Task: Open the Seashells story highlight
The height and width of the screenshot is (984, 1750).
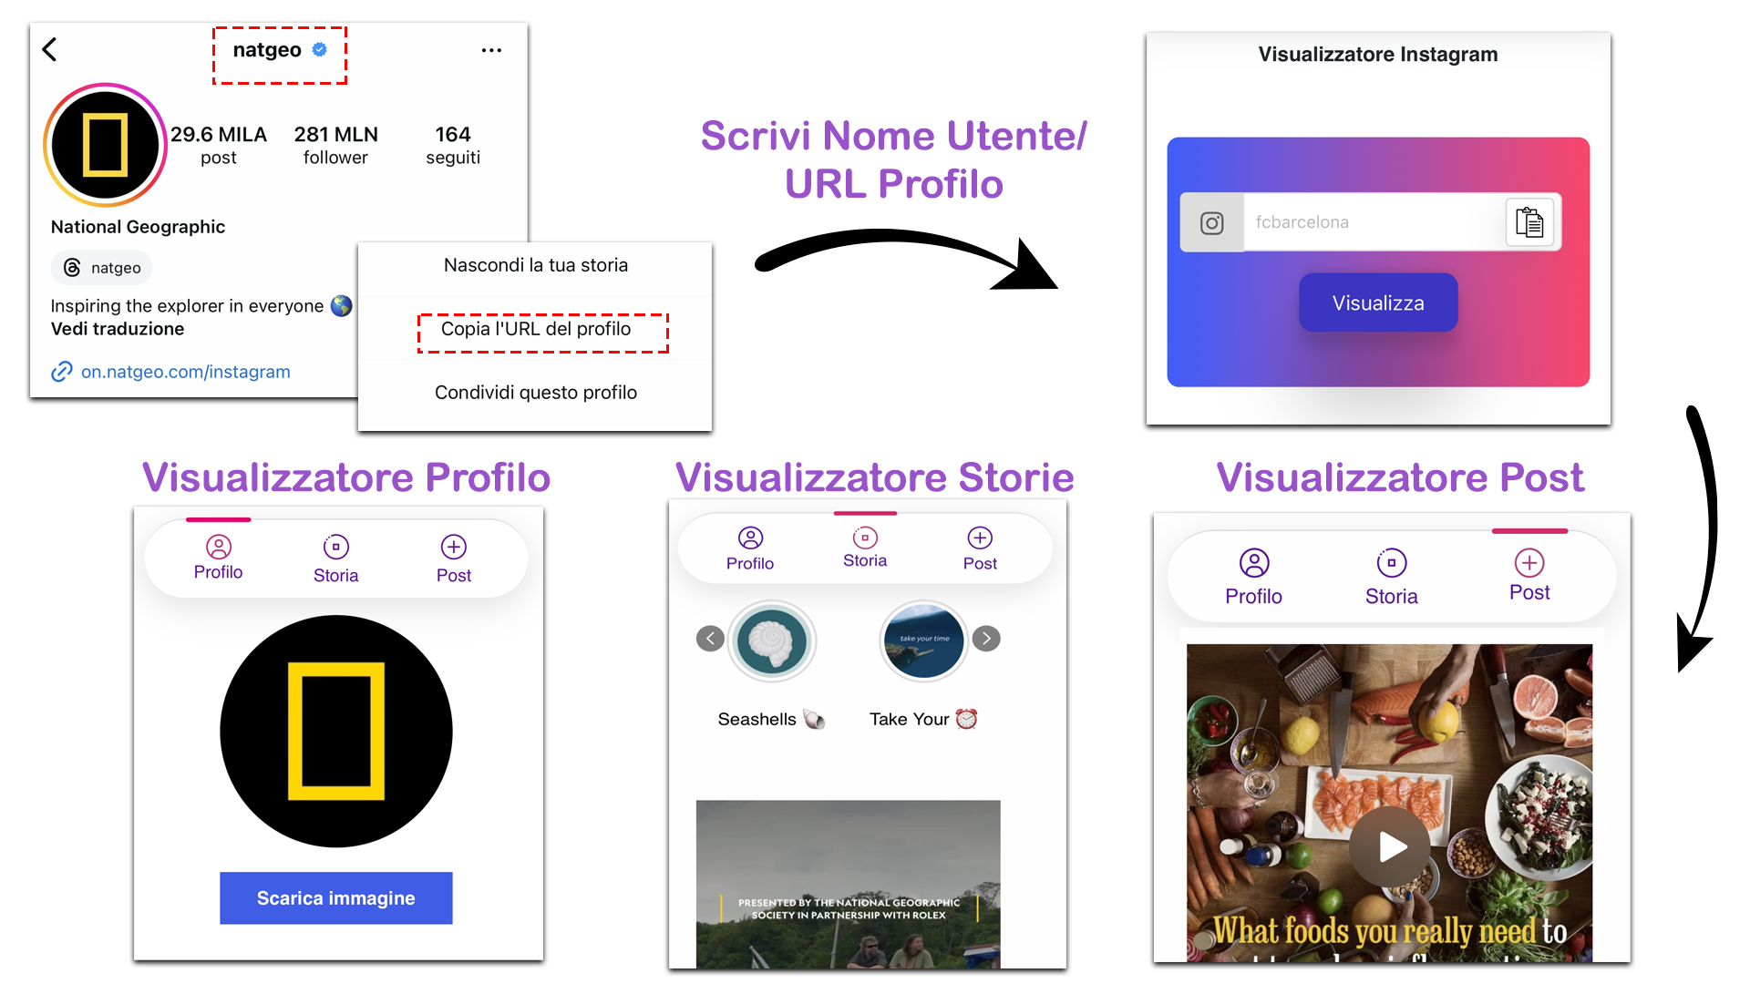Action: [x=772, y=641]
